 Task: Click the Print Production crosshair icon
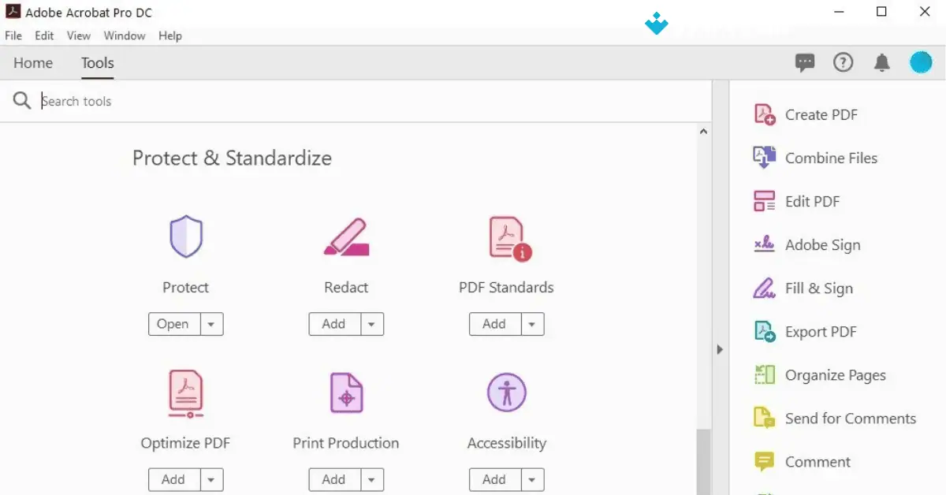345,392
